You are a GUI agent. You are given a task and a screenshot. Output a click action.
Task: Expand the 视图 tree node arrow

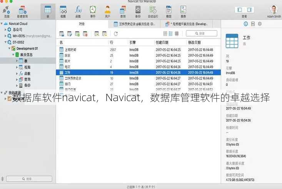[x=17, y=67]
